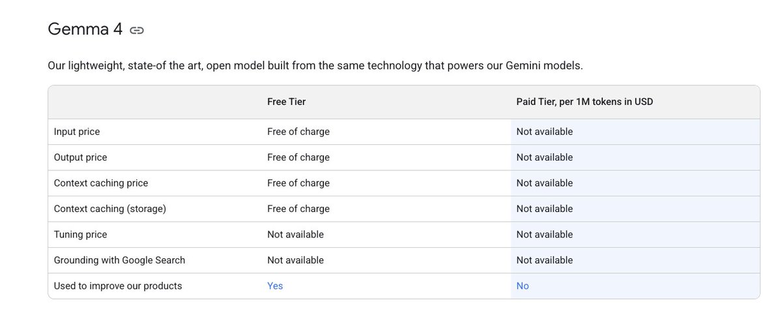Click the "Context caching (storage)" row label

(110, 209)
